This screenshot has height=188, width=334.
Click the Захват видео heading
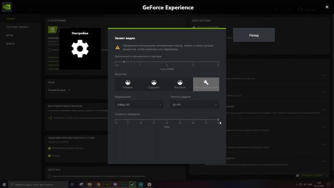pos(125,38)
